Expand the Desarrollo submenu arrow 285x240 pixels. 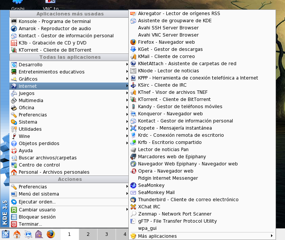[x=127, y=64]
